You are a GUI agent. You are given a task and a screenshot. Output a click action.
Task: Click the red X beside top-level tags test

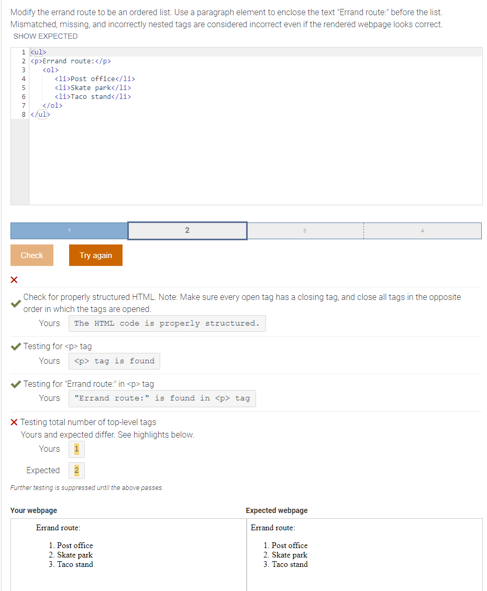point(15,421)
